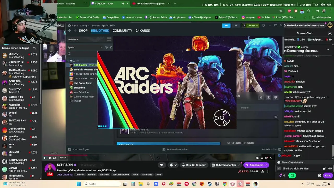Open the 24kauss account dropdown

(x=252, y=26)
